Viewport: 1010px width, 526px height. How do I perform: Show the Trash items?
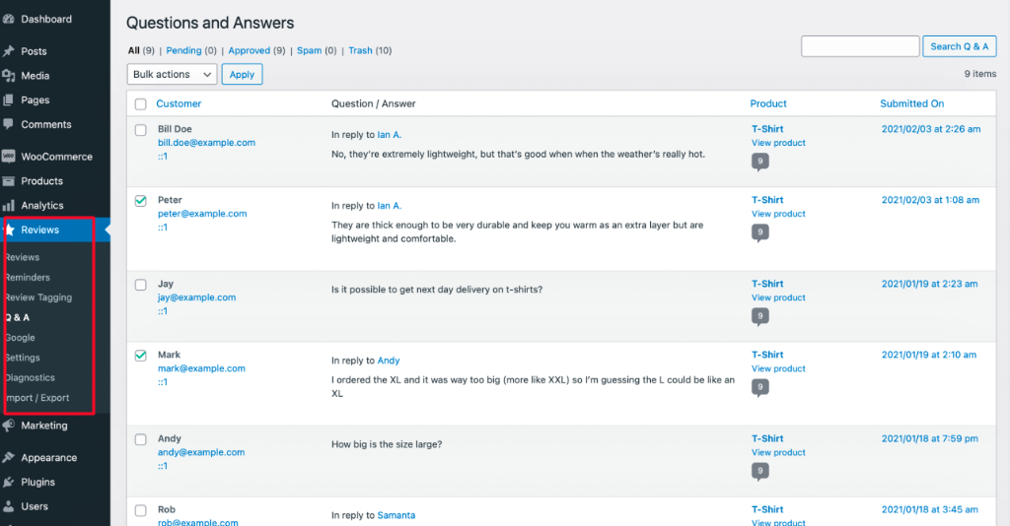click(361, 51)
